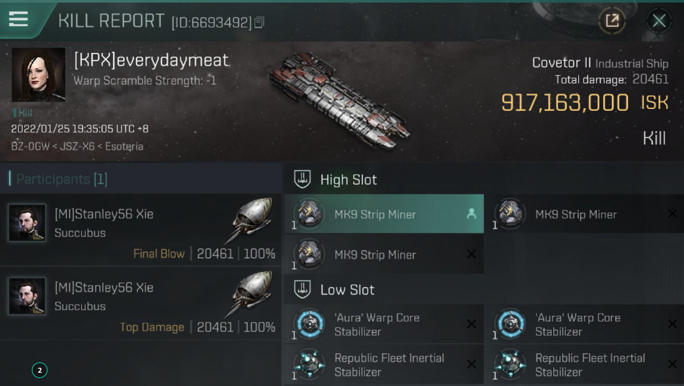This screenshot has height=386, width=684.
Task: Click the person icon on MK9 Strip Miner
Action: coord(471,214)
